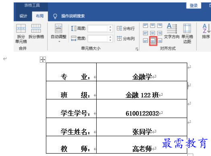The height and width of the screenshot is (156, 211).
Task: Select the Align Bottom Right icon
Action: point(159,41)
